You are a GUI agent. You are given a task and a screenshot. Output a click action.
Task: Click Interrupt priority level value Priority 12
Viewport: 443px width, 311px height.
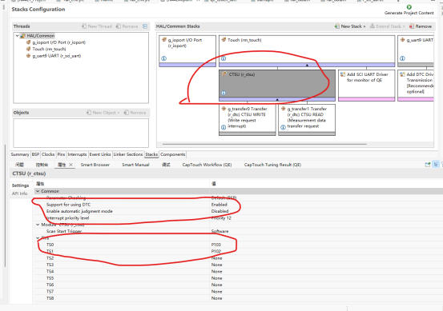pyautogui.click(x=221, y=218)
